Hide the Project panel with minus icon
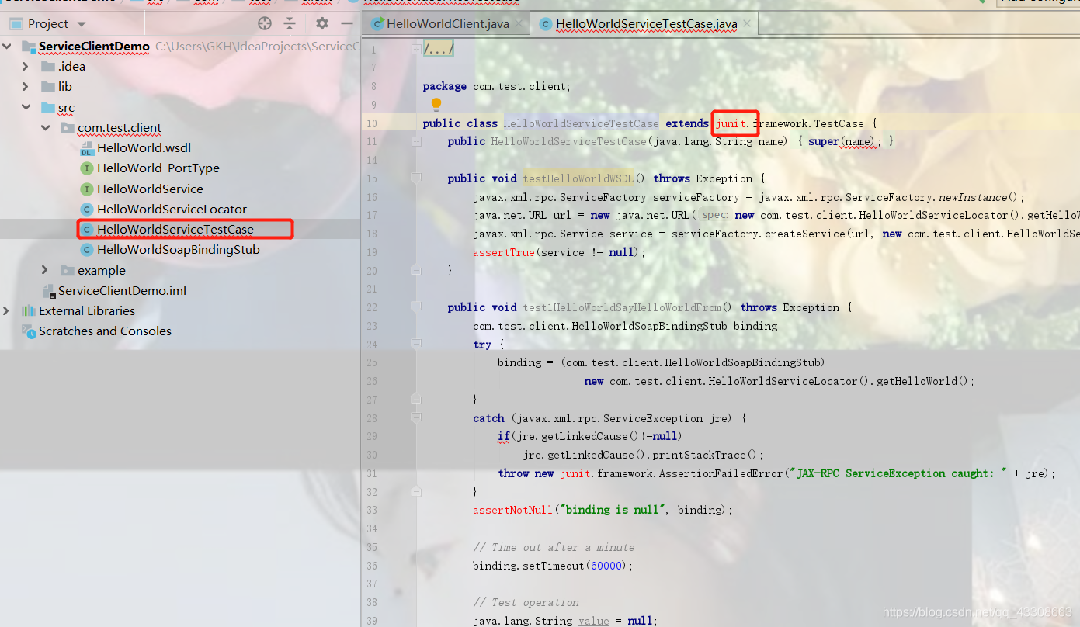1080x627 pixels. coord(347,23)
